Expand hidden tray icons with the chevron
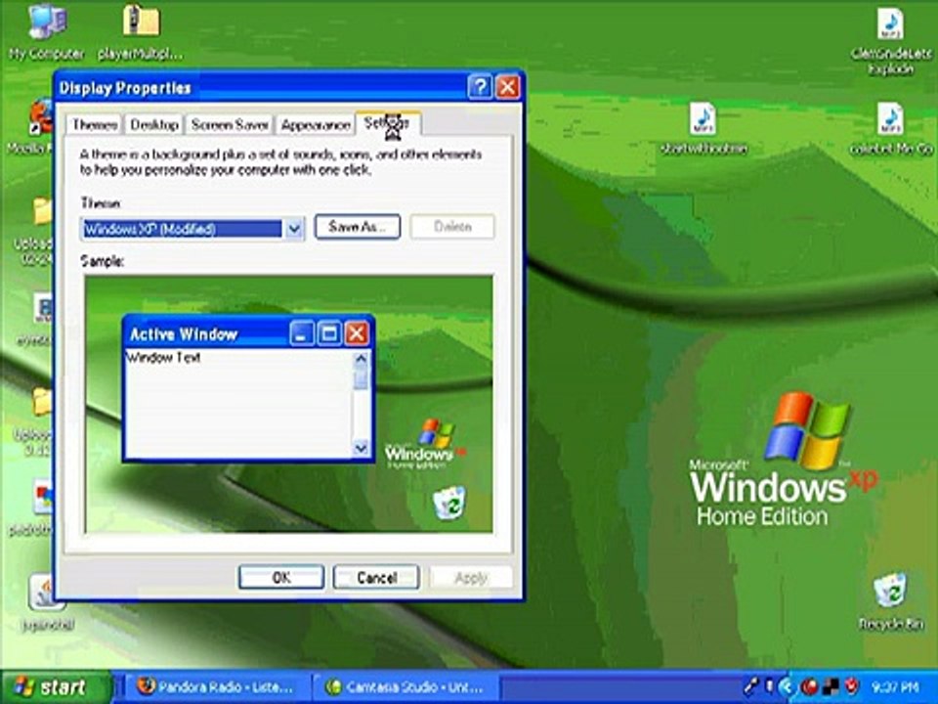The image size is (938, 704). 788,686
